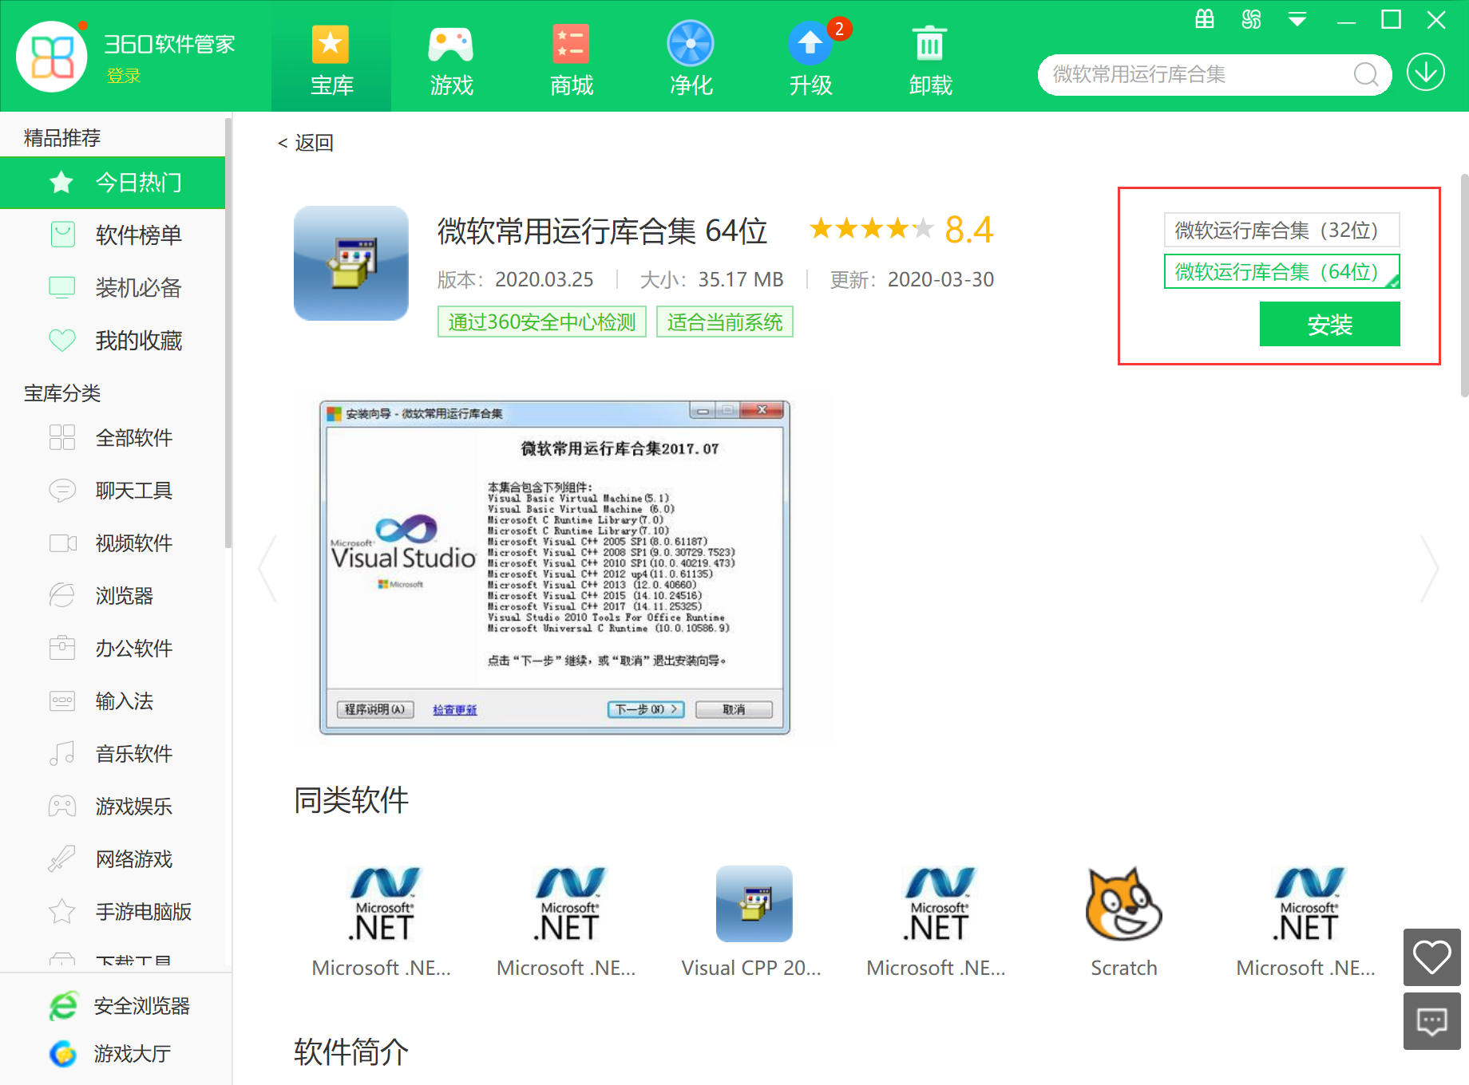
Task: Select the 输入法 category
Action: point(113,700)
